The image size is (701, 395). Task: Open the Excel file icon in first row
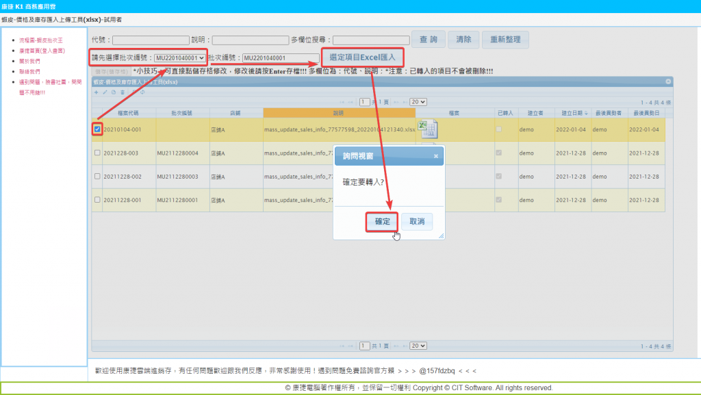click(427, 129)
